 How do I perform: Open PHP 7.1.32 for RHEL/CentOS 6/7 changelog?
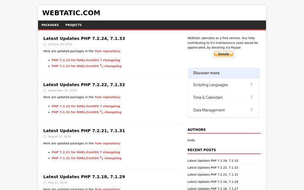coord(87,112)
